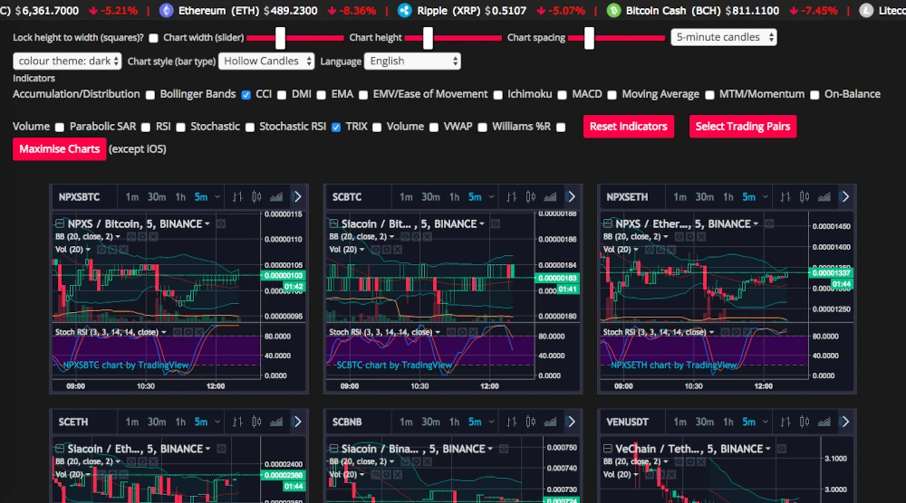Enable the VWAP indicator checkbox

483,127
